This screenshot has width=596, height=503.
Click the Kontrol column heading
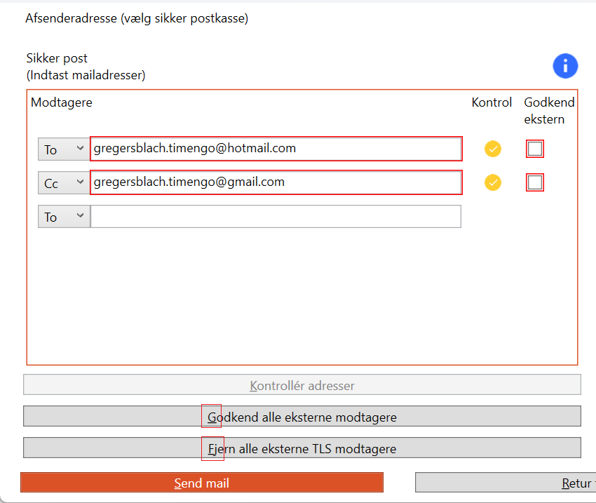pyautogui.click(x=492, y=102)
